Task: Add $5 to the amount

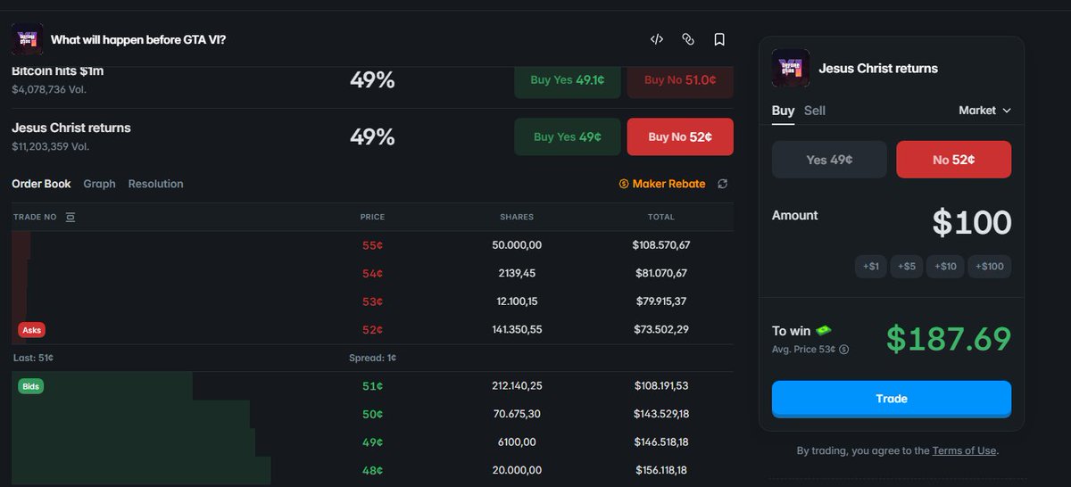Action: [906, 266]
